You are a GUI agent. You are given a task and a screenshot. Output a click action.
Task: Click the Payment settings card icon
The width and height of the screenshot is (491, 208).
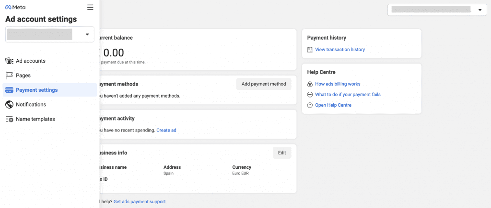pyautogui.click(x=9, y=90)
